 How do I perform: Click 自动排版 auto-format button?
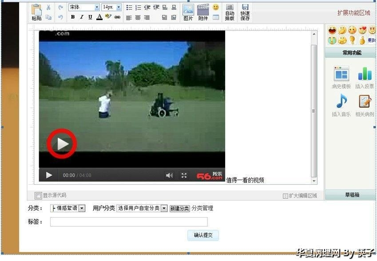230,12
